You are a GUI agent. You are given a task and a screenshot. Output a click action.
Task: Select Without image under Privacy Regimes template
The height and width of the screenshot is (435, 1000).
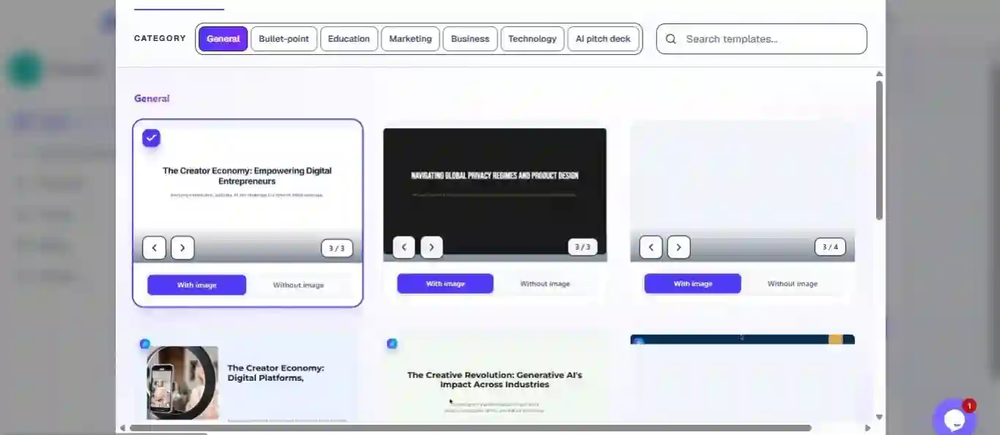545,283
